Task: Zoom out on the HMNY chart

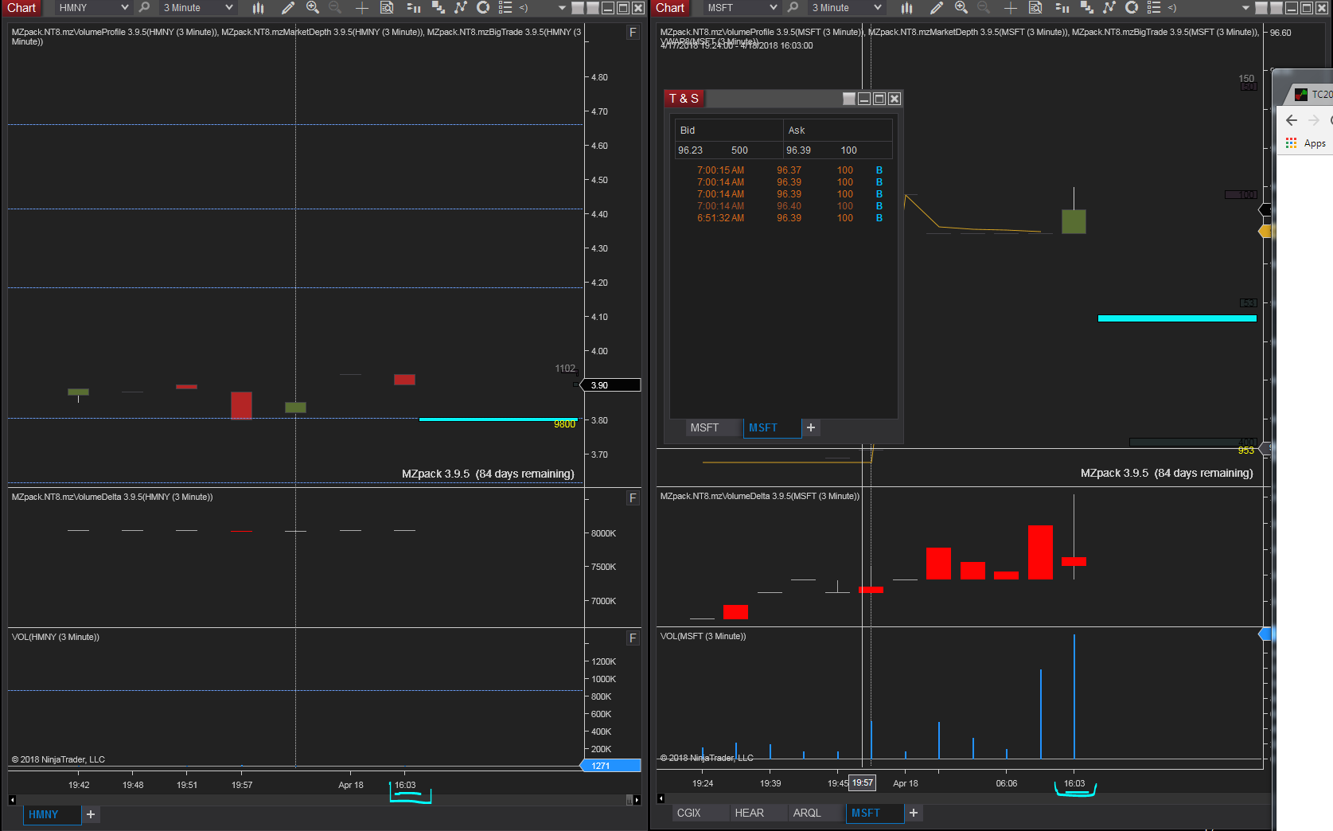Action: point(335,7)
